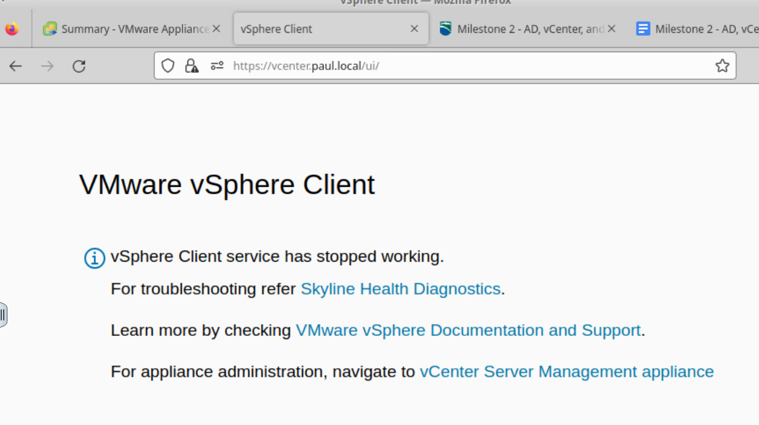Close the Summary - VMware Appliance tab
Screen dimensions: 759x425
pyautogui.click(x=217, y=29)
